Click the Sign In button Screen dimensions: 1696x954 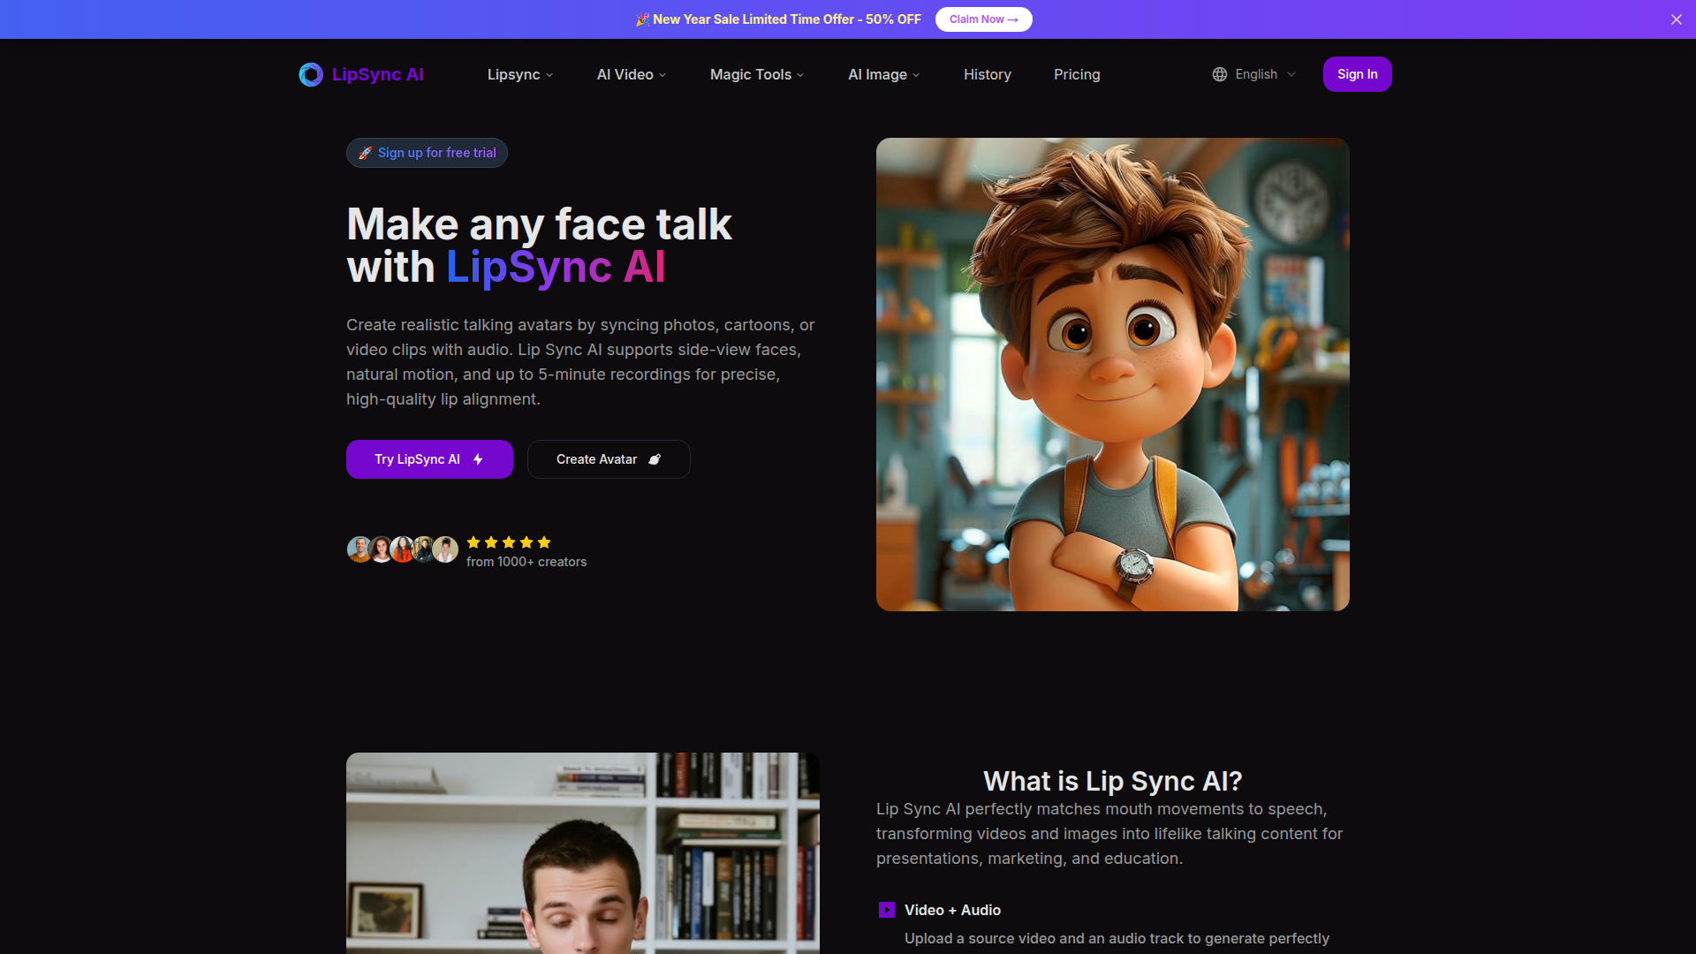coord(1357,74)
